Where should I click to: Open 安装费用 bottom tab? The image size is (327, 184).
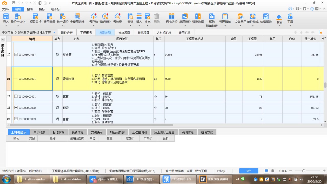click(97, 132)
